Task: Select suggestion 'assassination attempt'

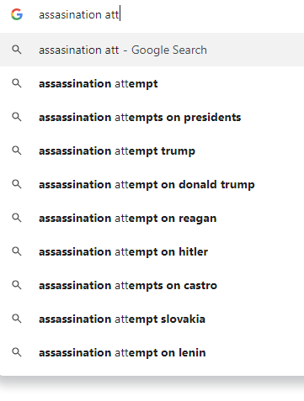Action: pos(152,83)
